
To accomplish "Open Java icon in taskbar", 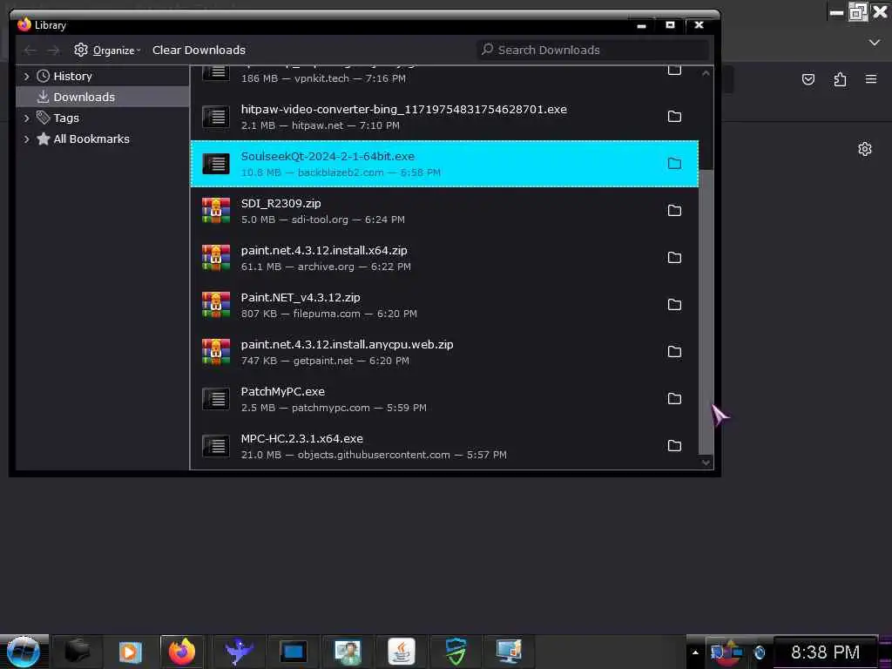I will [x=402, y=652].
